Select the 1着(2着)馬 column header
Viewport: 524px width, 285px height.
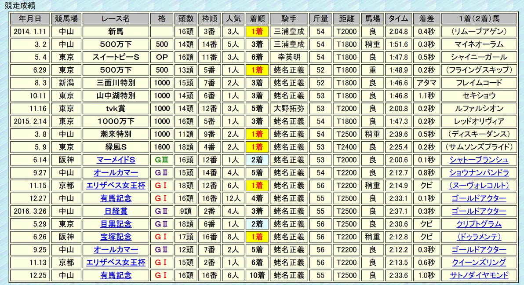click(479, 19)
